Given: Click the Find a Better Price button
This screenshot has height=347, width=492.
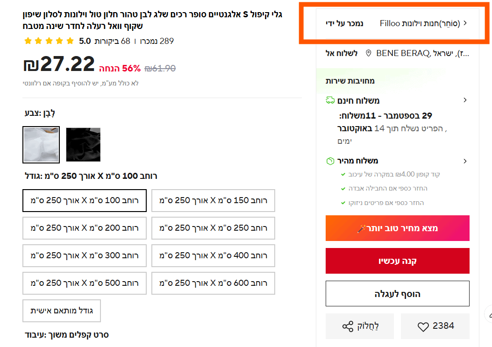Looking at the screenshot, I should coord(397,228).
